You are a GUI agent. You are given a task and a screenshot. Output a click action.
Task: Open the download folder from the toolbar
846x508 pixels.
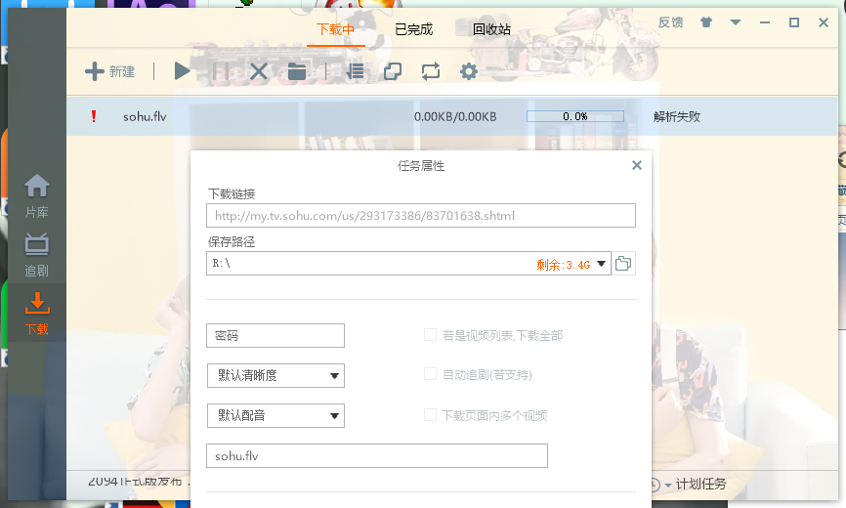point(297,71)
